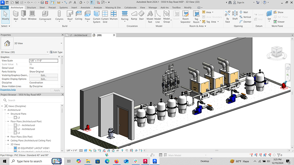This screenshot has width=294, height=165.
Task: Select L2 - Architectural in Project Browser
Action: pos(26,129)
